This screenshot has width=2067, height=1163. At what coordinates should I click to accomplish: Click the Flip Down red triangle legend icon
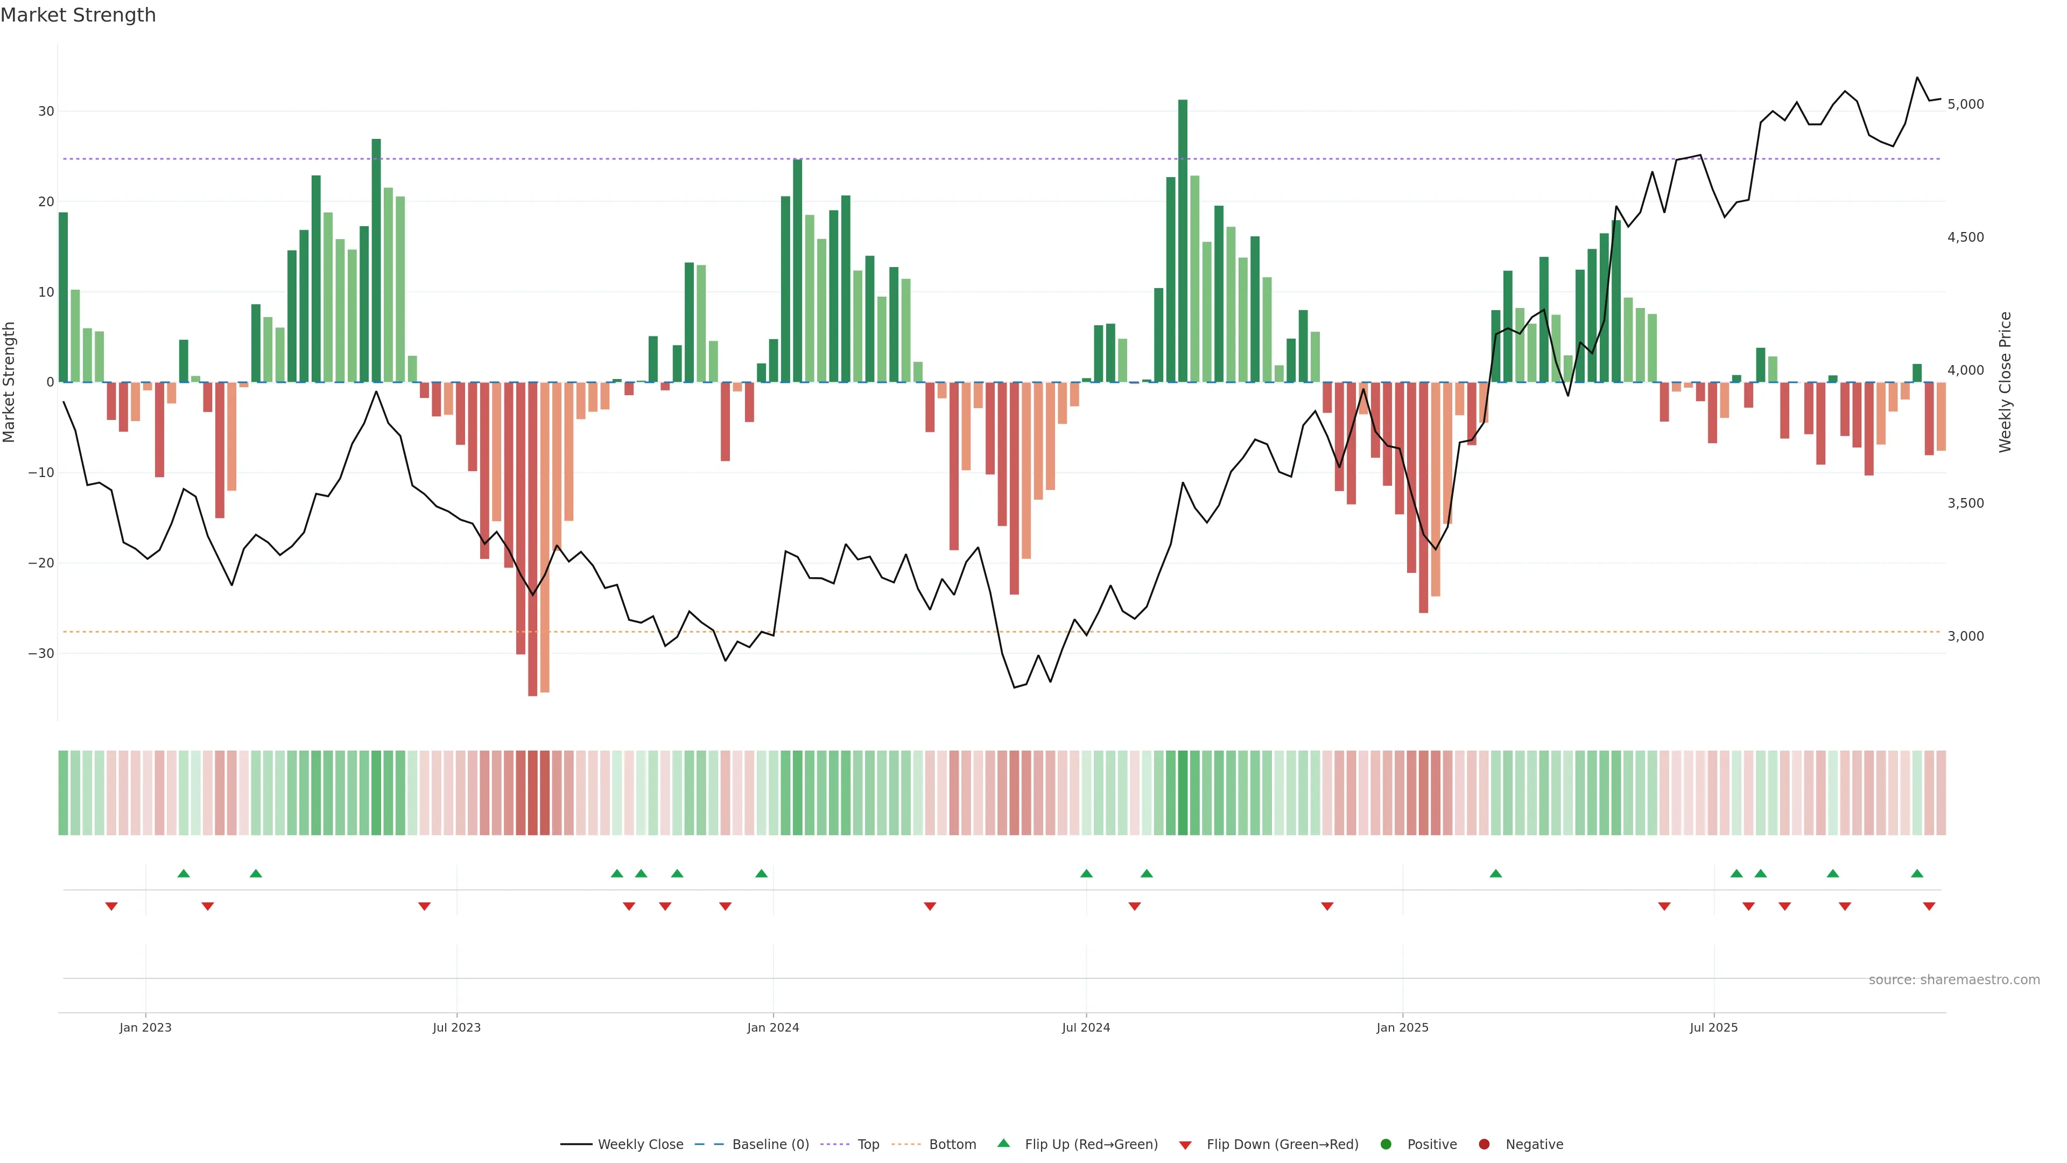[x=1185, y=1145]
